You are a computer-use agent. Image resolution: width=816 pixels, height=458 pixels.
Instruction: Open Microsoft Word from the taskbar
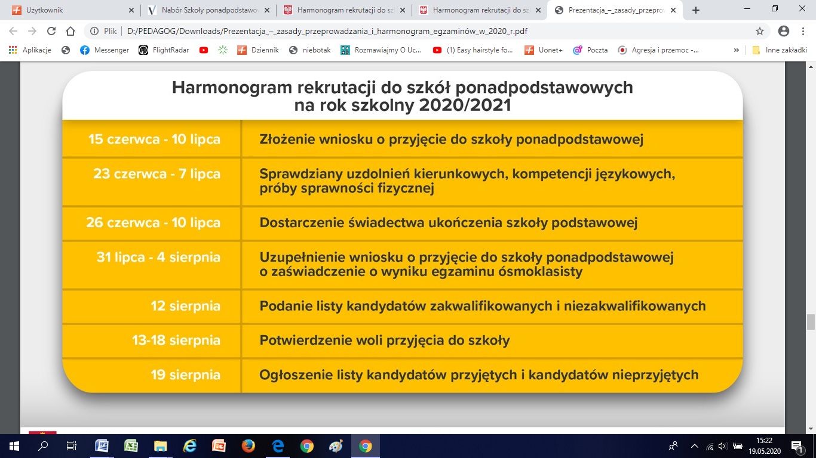(102, 446)
